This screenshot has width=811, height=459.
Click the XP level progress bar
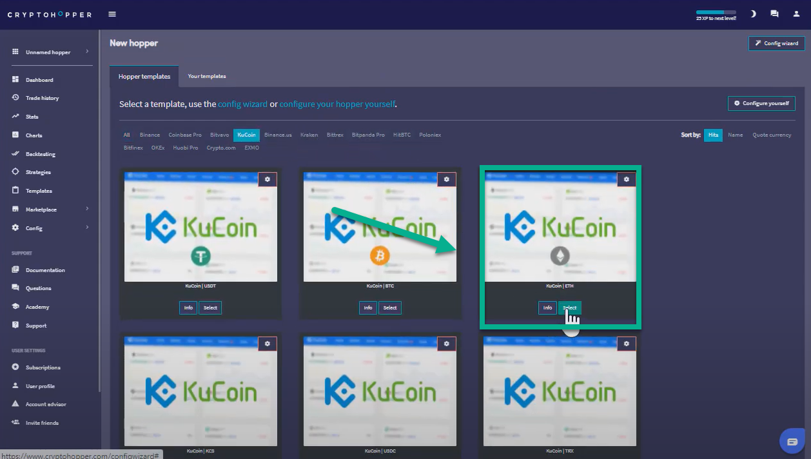(716, 12)
